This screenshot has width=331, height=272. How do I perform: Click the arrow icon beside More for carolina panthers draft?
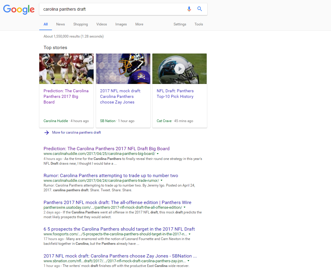coord(47,132)
